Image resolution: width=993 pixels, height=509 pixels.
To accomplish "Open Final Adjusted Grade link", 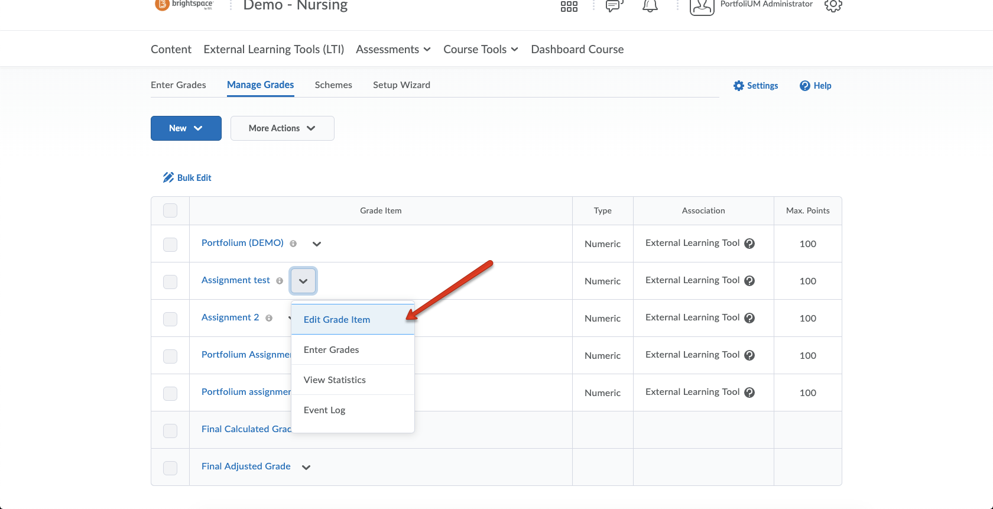I will (x=246, y=466).
